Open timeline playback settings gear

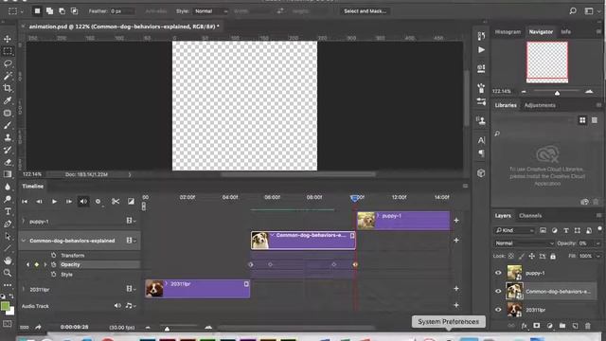click(x=98, y=202)
